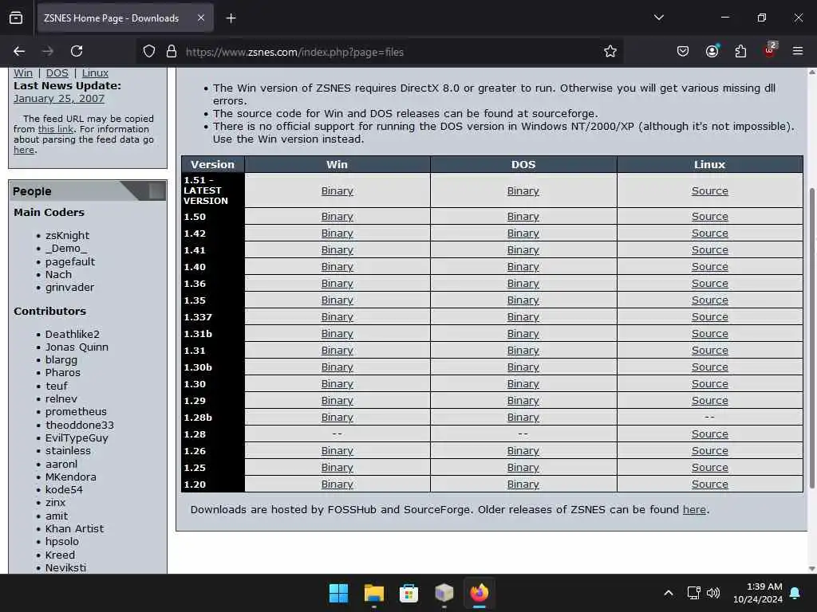Click the forward navigation arrow
This screenshot has height=612, width=817.
48,51
